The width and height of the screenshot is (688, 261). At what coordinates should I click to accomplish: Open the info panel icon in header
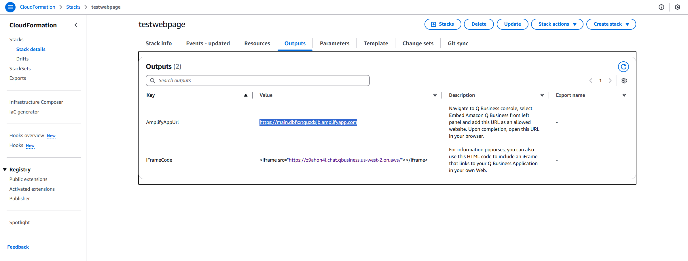pos(661,7)
